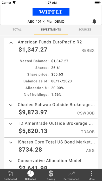Image resolution: width=102 pixels, height=181 pixels.
Task: Select the INVESTMENTS tab
Action: pyautogui.click(x=51, y=30)
